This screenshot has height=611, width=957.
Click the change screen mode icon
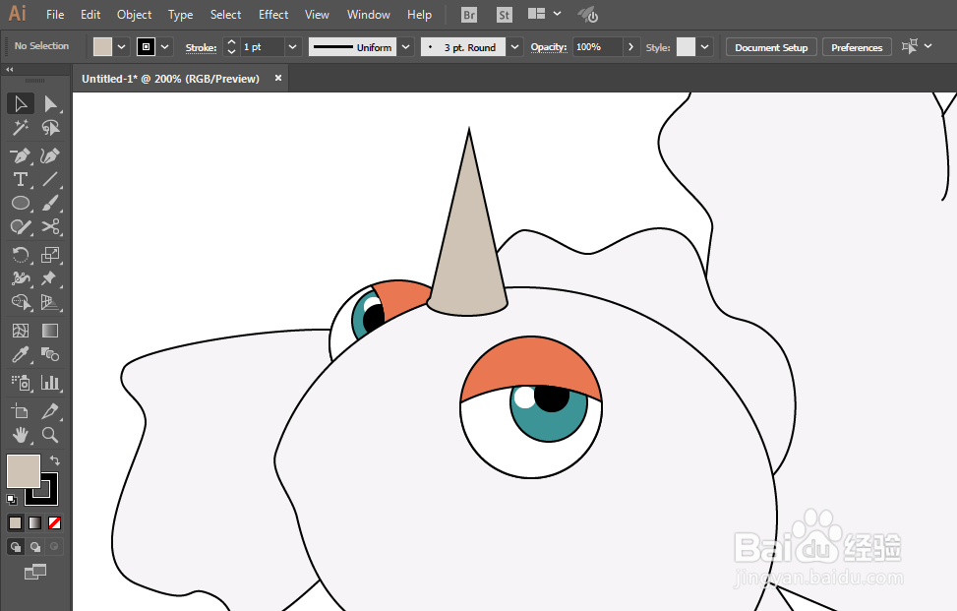pyautogui.click(x=34, y=572)
